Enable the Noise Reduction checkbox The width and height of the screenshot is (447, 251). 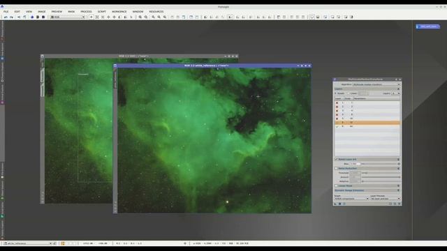pyautogui.click(x=336, y=169)
